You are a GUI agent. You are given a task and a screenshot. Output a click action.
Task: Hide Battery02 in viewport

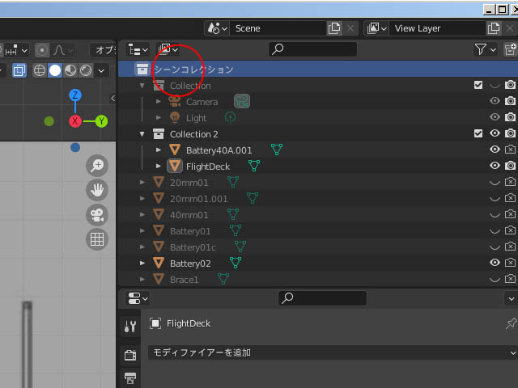[x=495, y=263]
